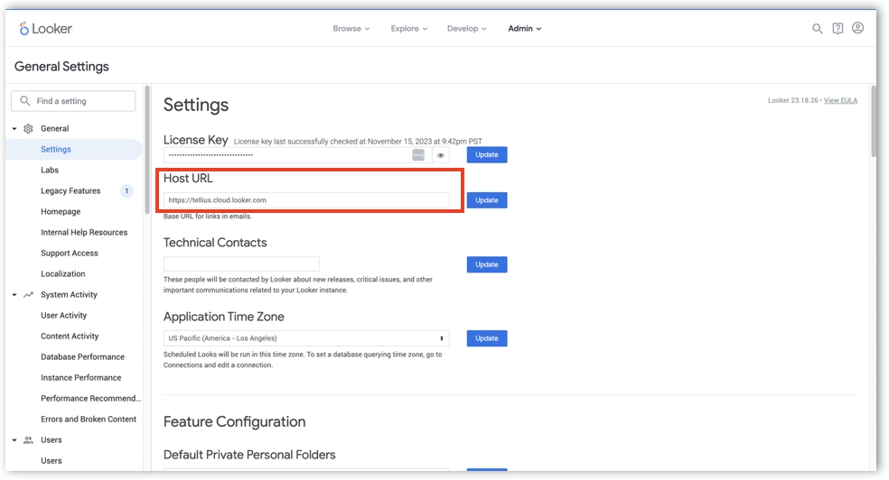Click the Users group icon in sidebar
The width and height of the screenshot is (889, 480).
[x=28, y=440]
